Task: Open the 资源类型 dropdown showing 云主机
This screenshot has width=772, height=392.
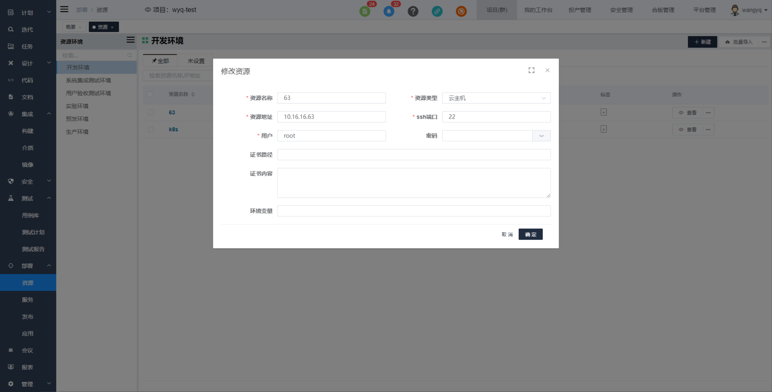Action: click(x=496, y=98)
